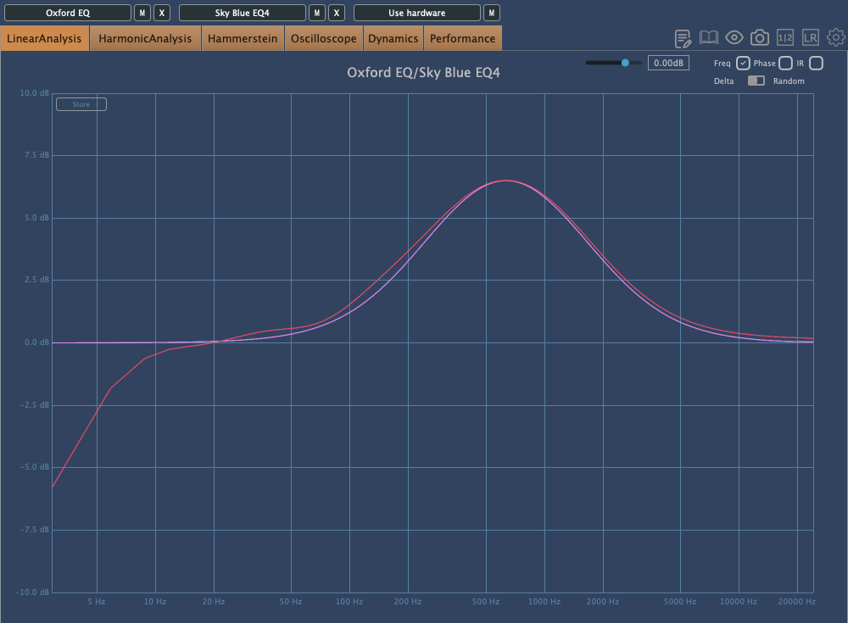Screen dimensions: 848x623
Task: Remove Oxford EQ with X button
Action: pos(162,13)
